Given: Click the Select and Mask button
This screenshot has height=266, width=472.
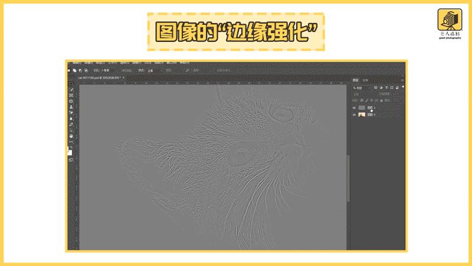Looking at the screenshot, I should click(x=224, y=70).
